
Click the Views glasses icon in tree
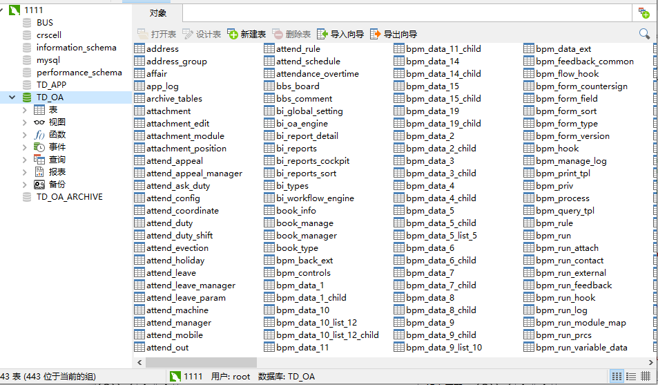[39, 122]
